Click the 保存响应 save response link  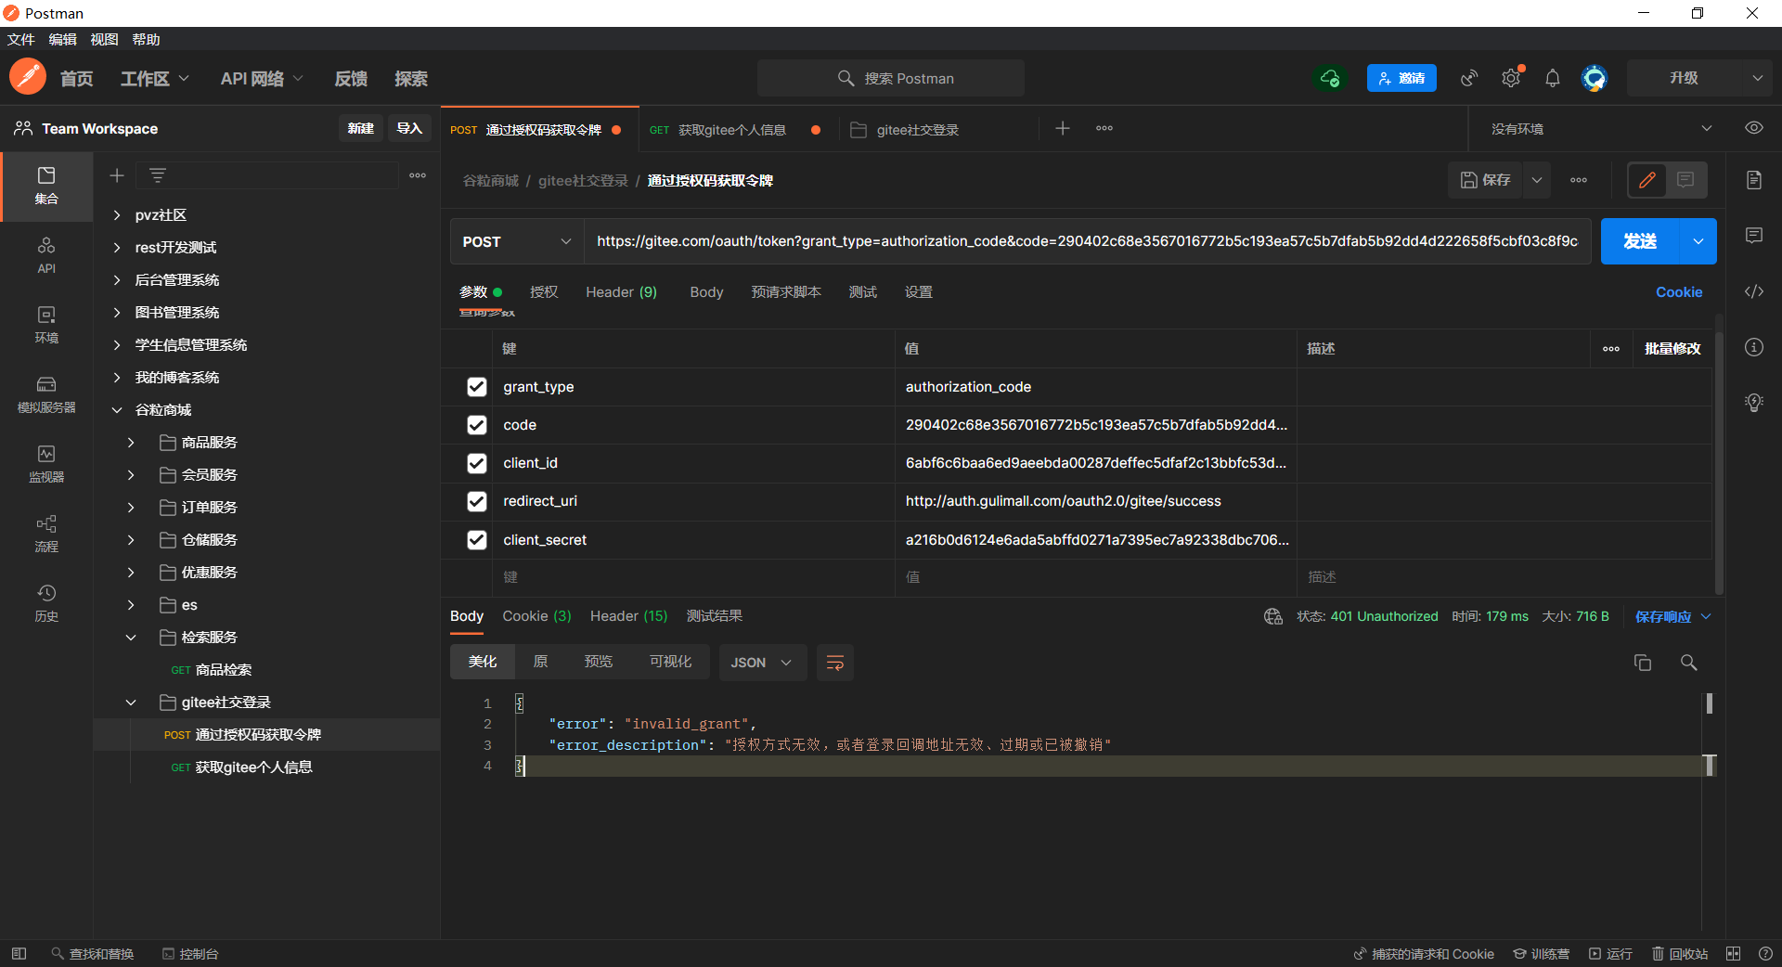point(1663,616)
